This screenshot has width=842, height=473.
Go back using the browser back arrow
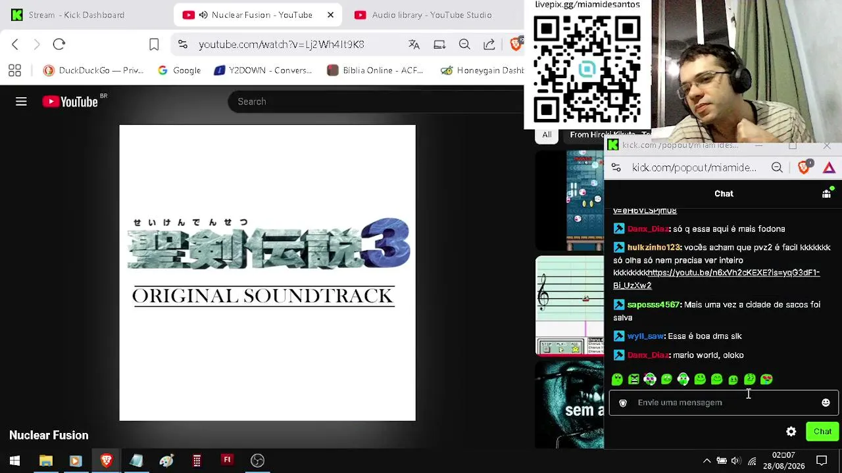click(15, 44)
